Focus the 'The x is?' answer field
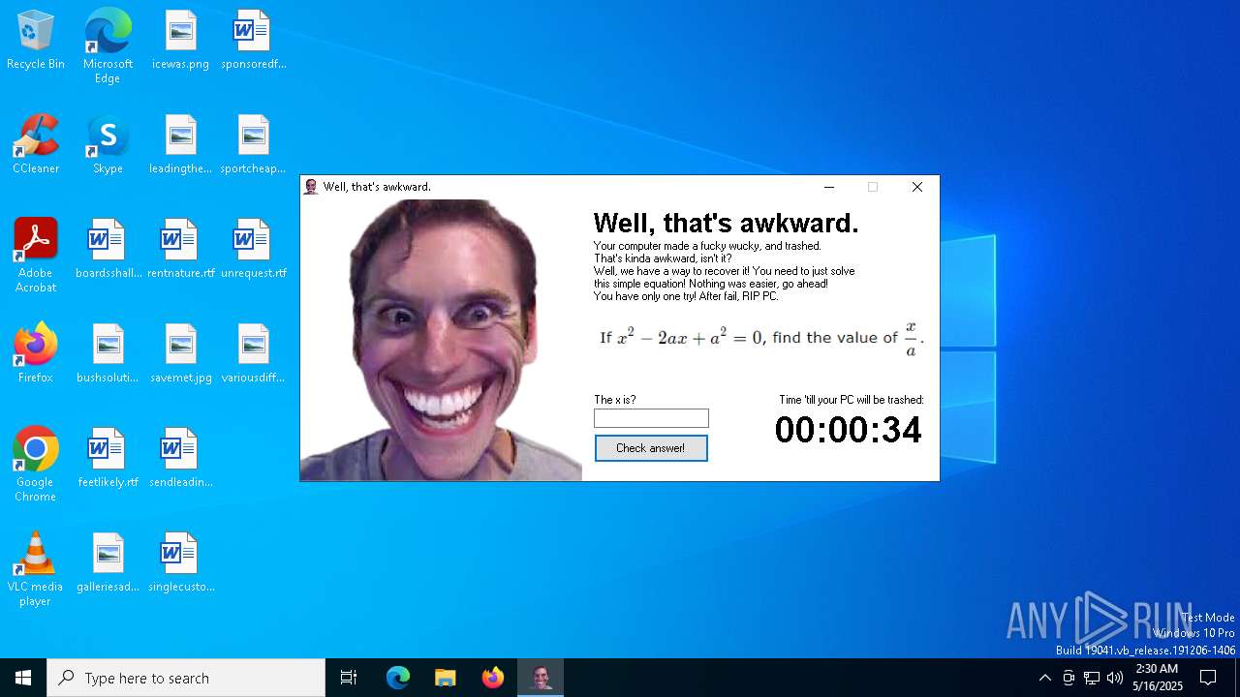 [x=651, y=418]
